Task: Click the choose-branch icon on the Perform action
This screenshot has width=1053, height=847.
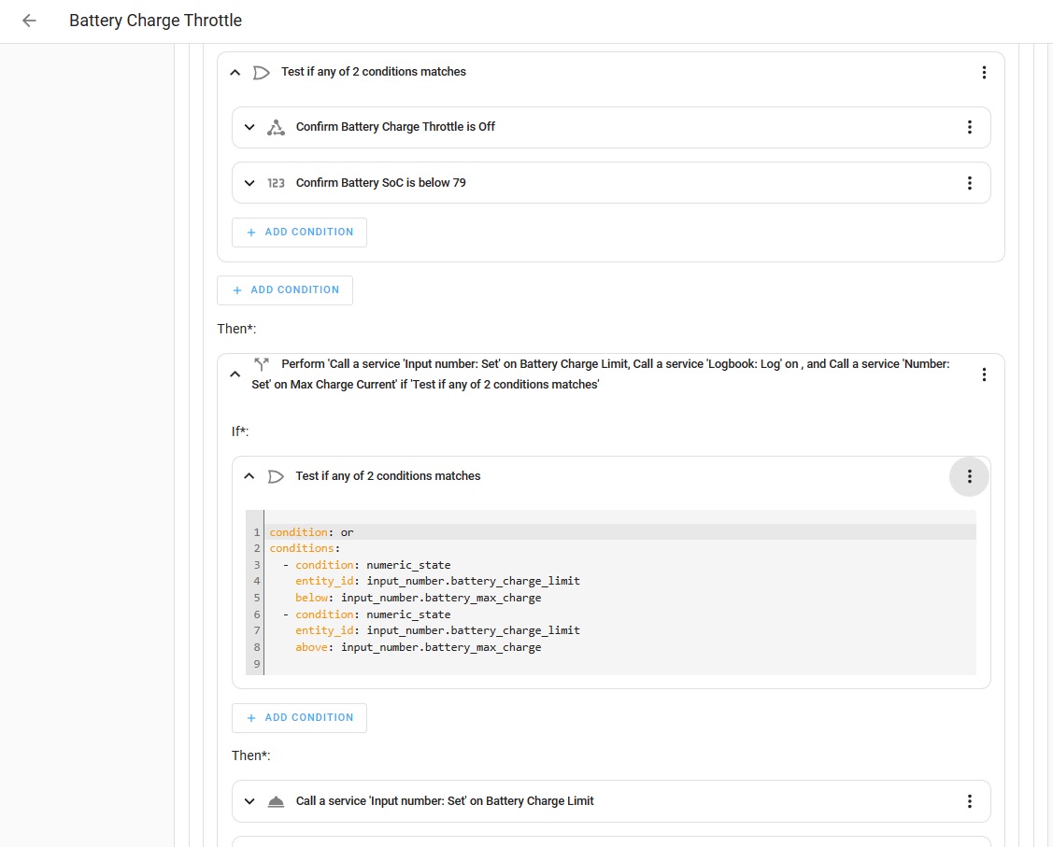Action: (262, 364)
